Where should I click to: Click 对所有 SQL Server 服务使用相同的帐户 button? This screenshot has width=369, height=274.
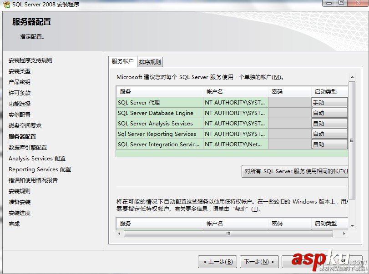point(295,171)
